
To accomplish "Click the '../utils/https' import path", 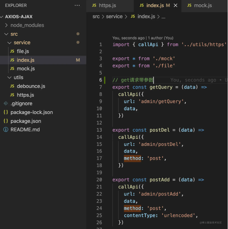I will click(204, 44).
